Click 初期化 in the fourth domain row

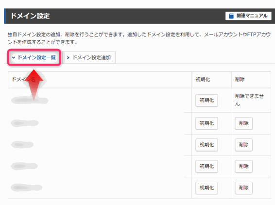click(206, 166)
